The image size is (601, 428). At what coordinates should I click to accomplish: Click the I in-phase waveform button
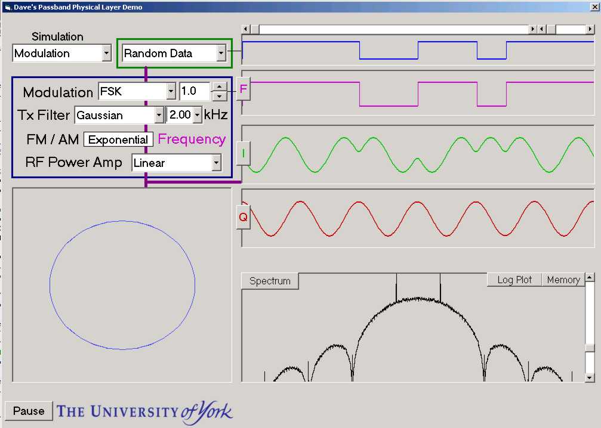[x=243, y=153]
